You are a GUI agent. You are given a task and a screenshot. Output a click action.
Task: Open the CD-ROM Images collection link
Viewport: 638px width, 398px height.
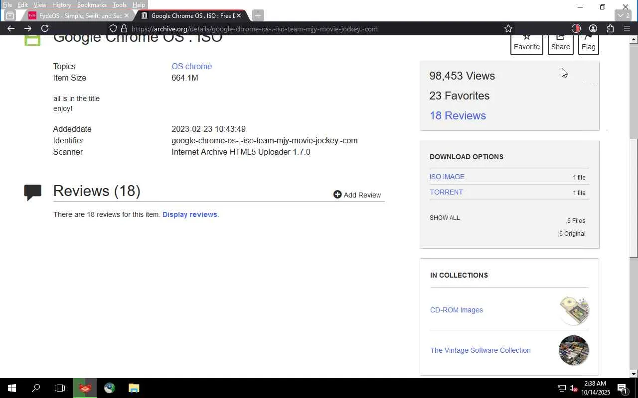point(457,310)
